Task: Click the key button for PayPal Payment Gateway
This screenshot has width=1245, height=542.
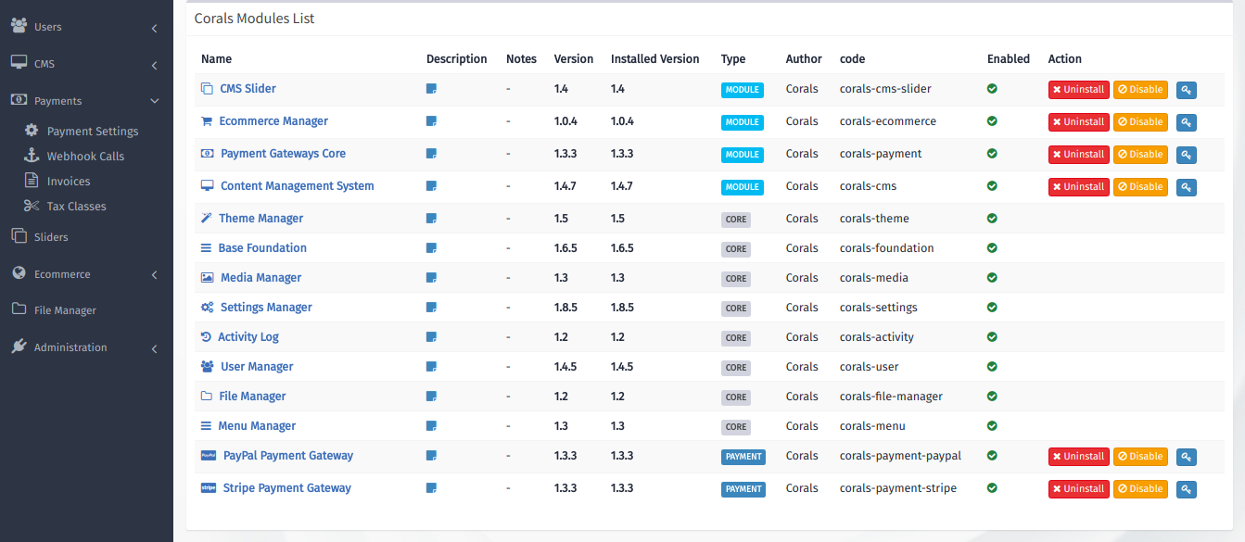Action: (1186, 457)
